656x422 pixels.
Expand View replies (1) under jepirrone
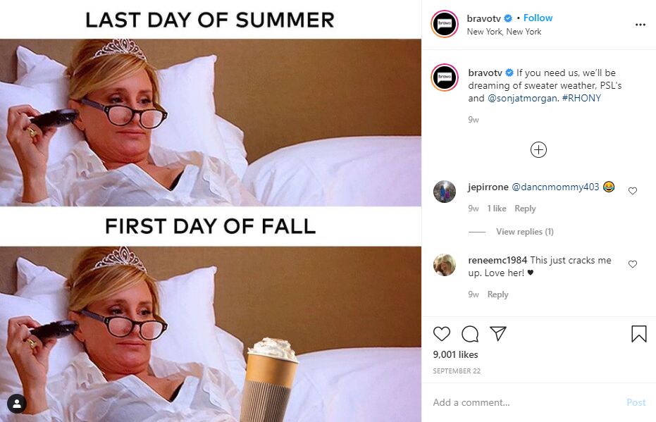click(525, 232)
